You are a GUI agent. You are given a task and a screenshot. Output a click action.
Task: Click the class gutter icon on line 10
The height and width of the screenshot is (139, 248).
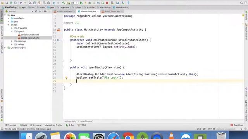coord(59,30)
